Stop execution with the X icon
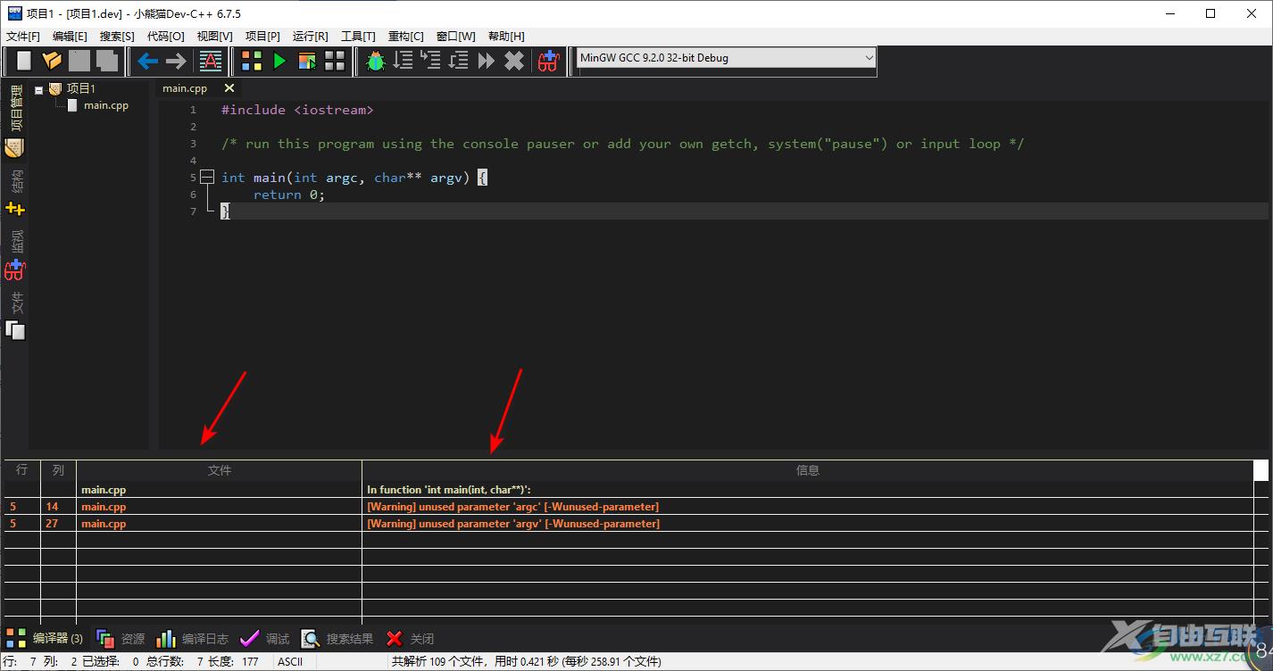Screen dimensions: 1273x671 (514, 61)
